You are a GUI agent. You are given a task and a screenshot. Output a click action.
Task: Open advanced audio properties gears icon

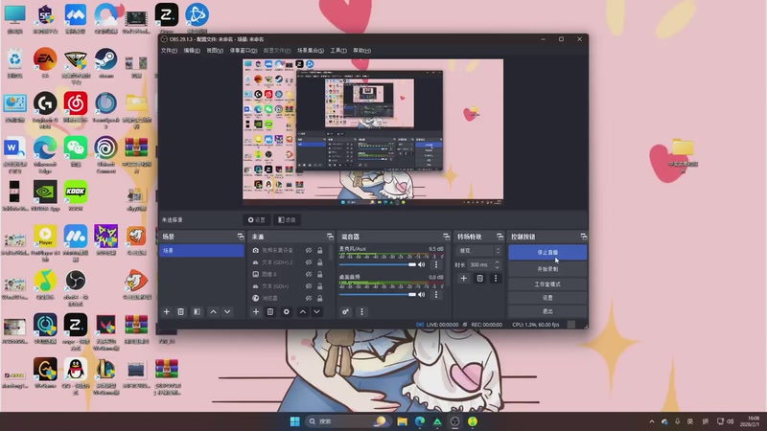345,312
